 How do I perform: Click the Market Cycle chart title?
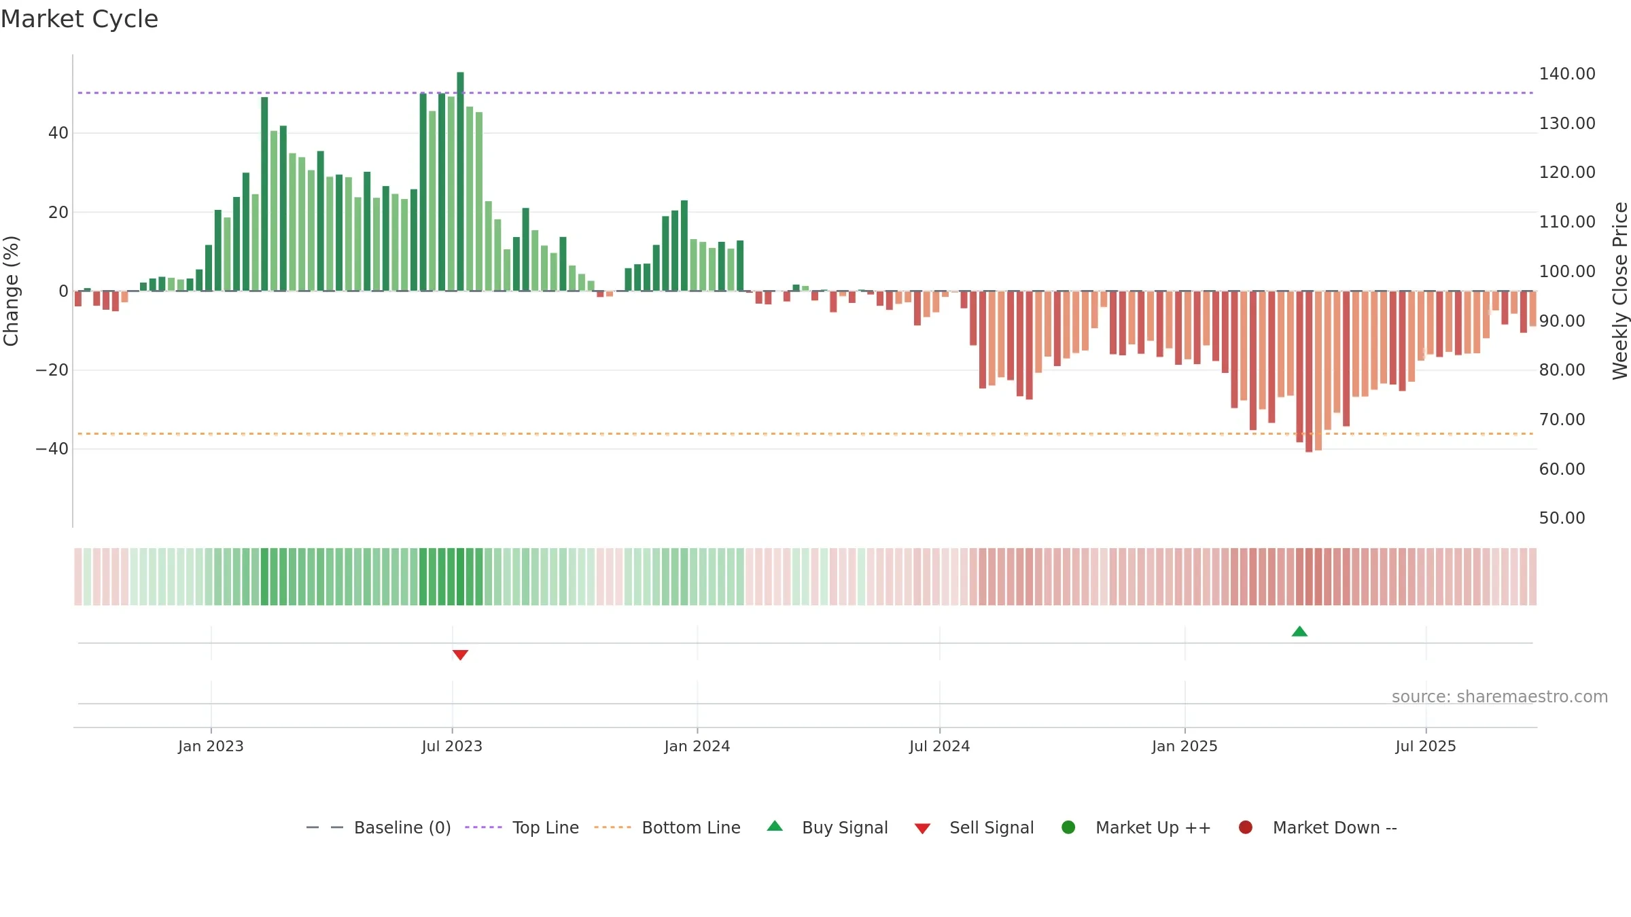[80, 19]
